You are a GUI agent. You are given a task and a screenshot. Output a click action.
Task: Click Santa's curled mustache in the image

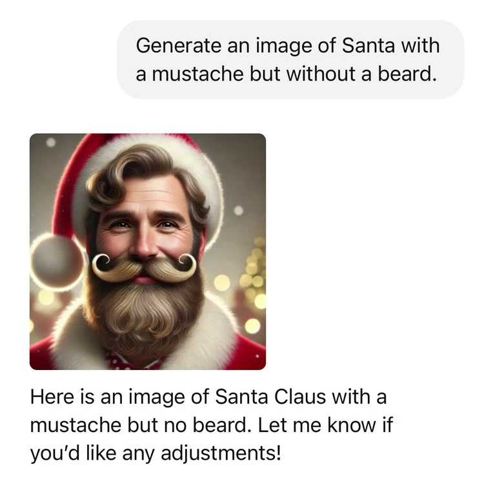(143, 265)
